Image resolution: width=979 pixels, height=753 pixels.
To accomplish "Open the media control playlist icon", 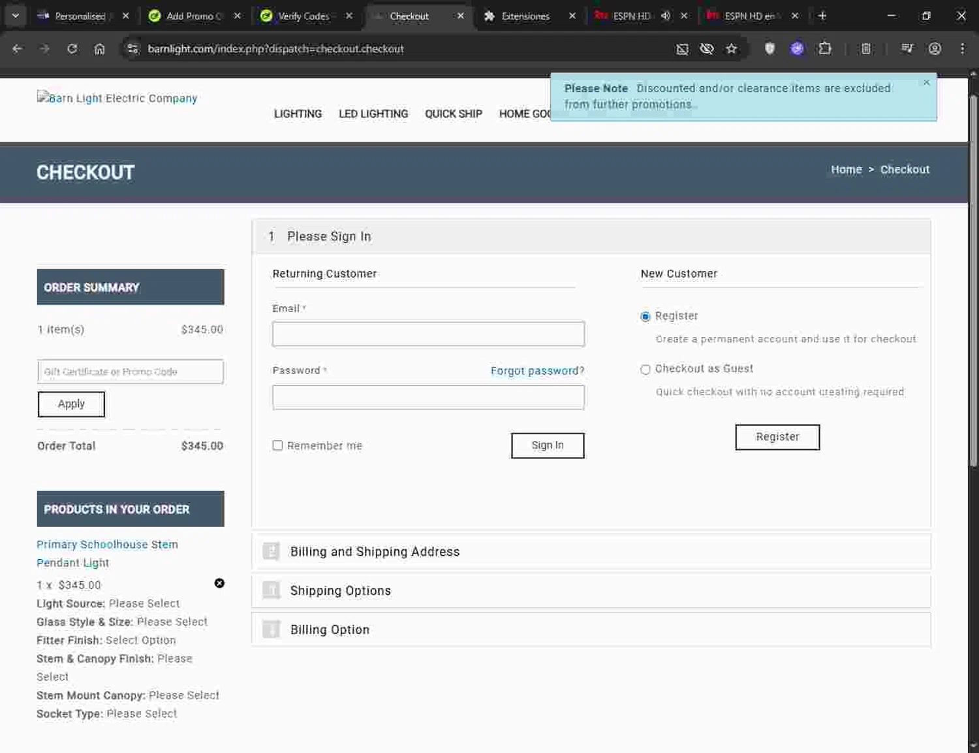I will [907, 48].
